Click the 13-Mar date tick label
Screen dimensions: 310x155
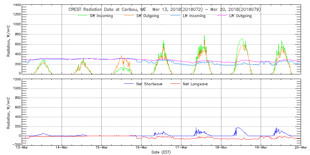pos(22,148)
